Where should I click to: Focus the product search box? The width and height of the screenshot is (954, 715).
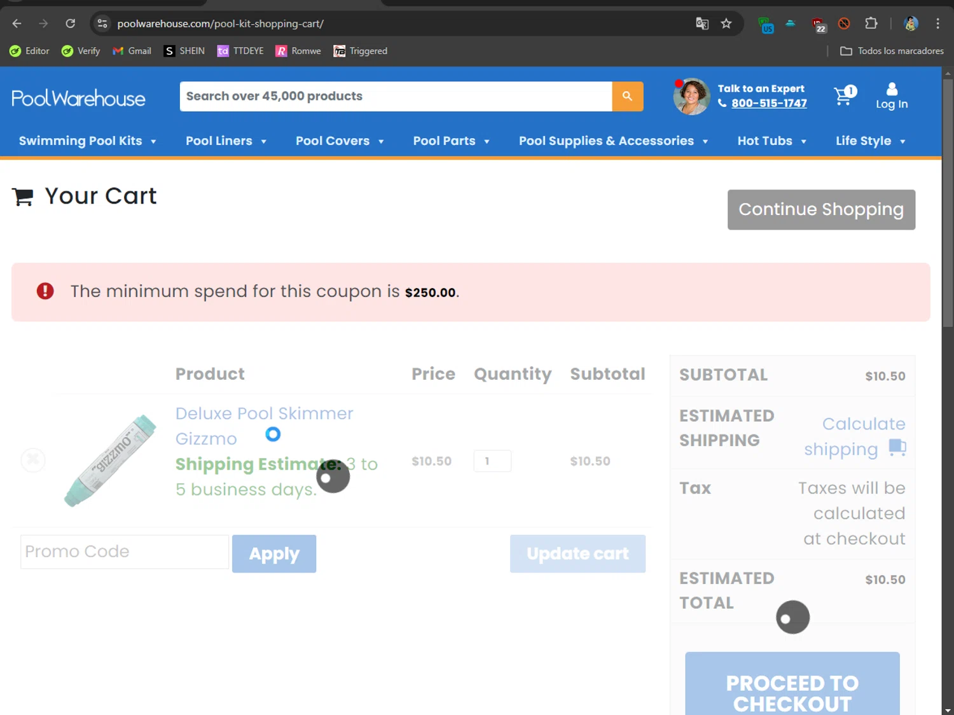396,96
